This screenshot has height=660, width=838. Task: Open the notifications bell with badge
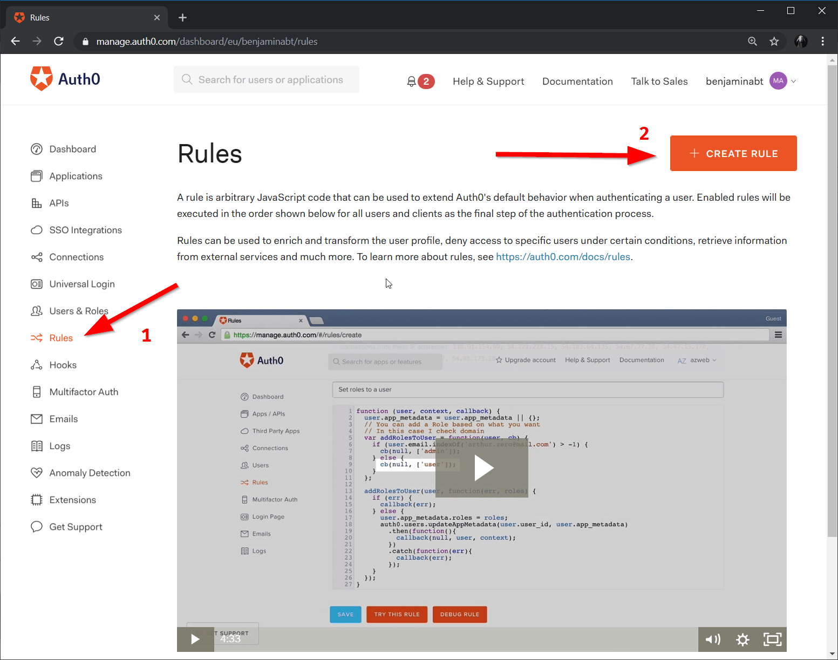[420, 81]
